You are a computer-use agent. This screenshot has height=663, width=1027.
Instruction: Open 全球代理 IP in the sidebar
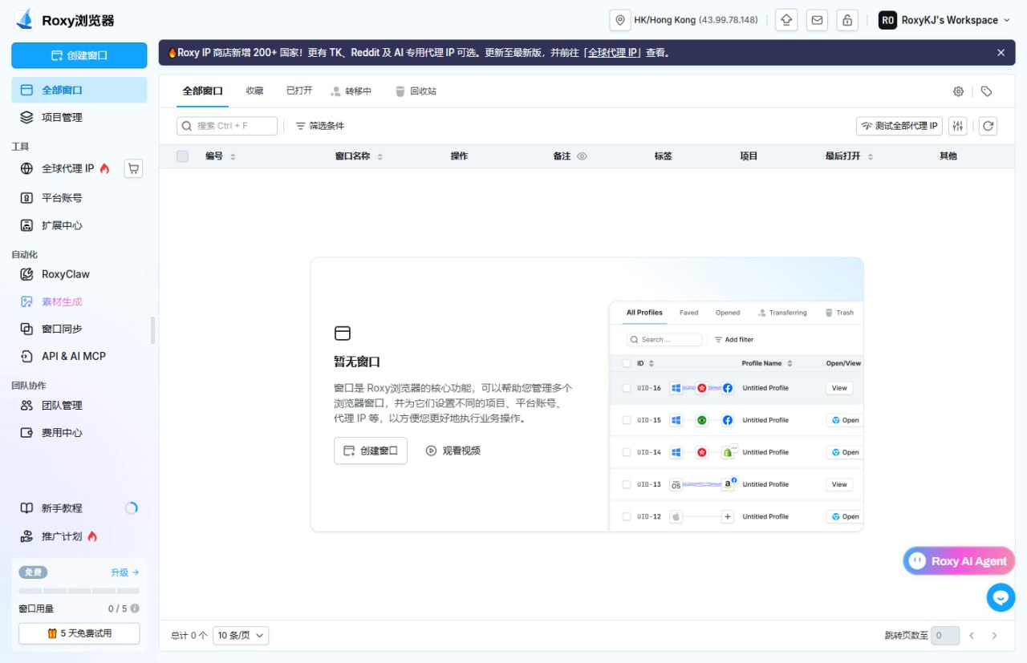66,168
